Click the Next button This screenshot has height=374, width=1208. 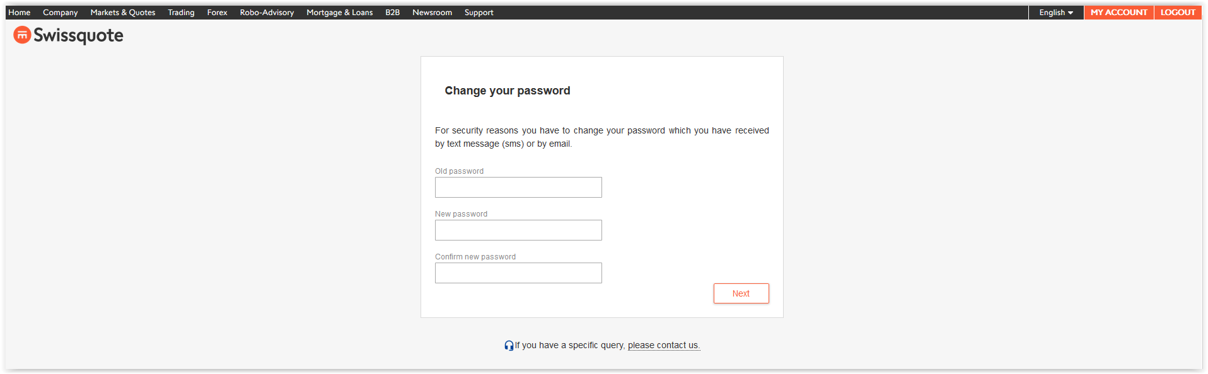[741, 293]
